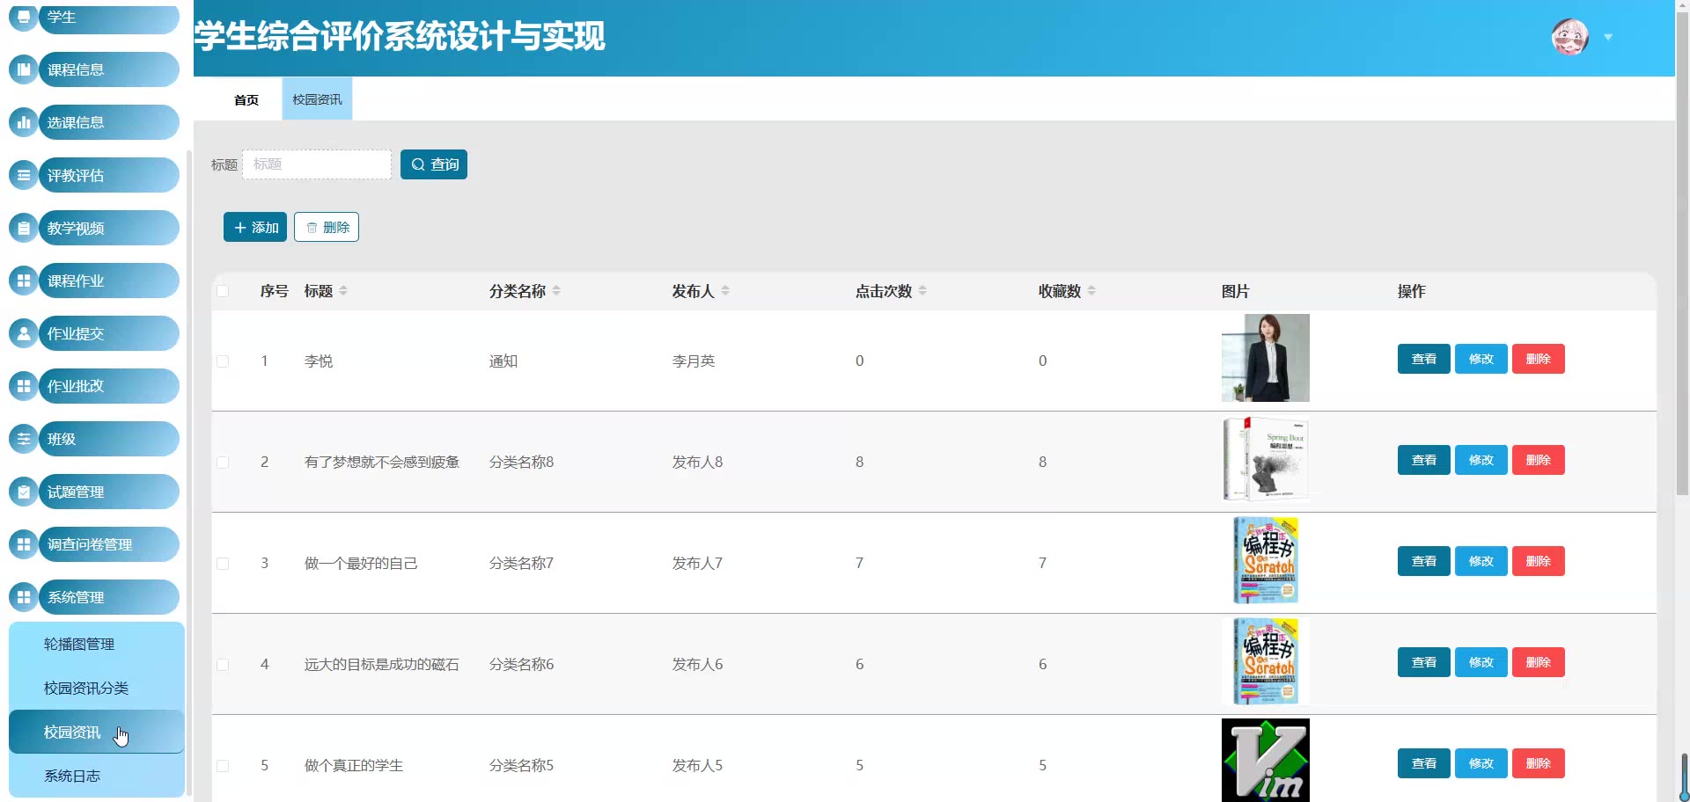Expand the 教学视频 menu
Image resolution: width=1690 pixels, height=802 pixels.
click(x=108, y=228)
